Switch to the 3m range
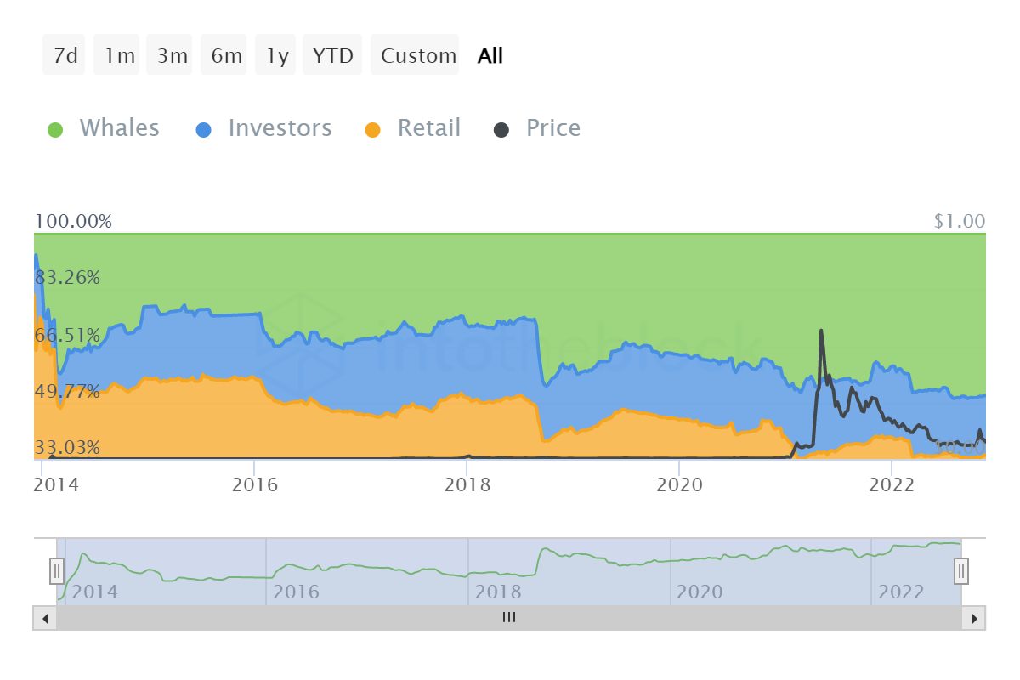The width and height of the screenshot is (1020, 680). (x=172, y=56)
